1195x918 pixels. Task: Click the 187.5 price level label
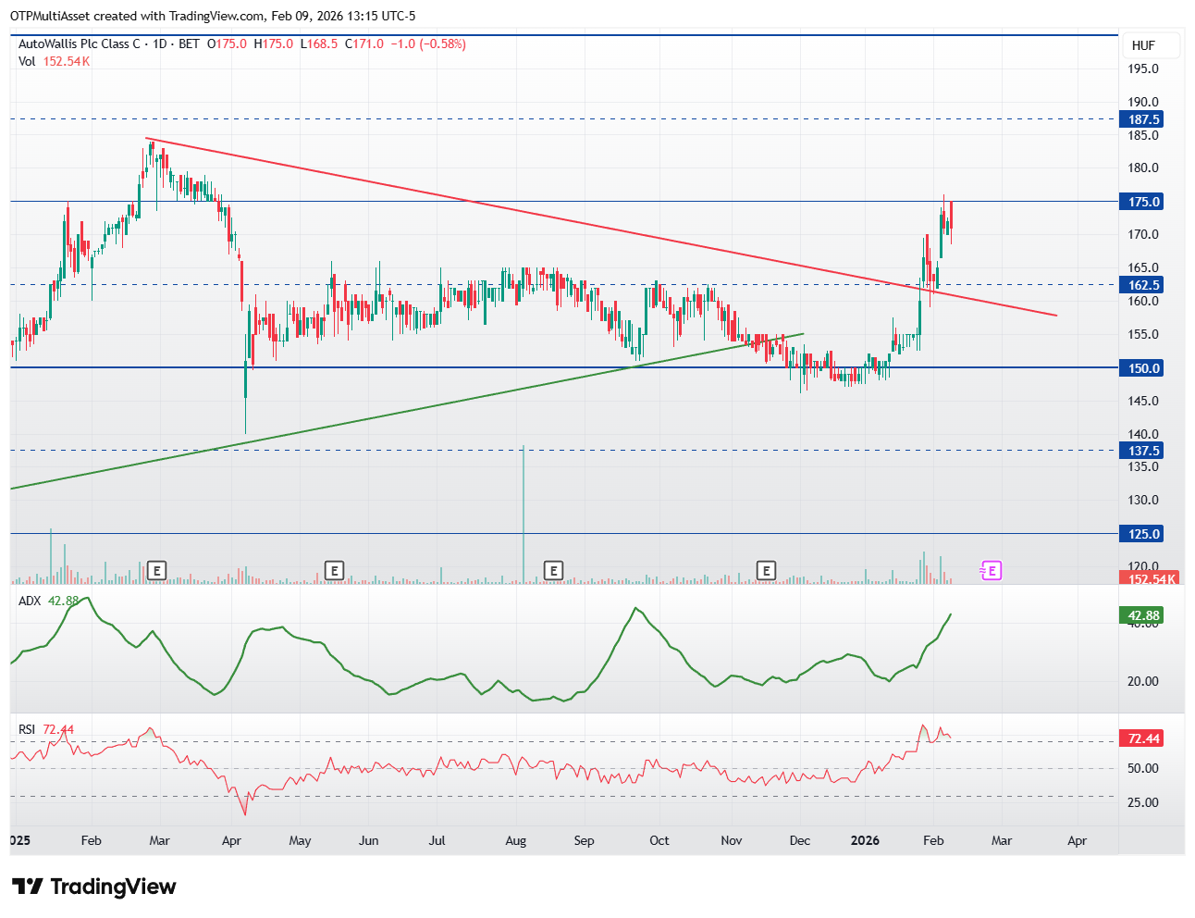1143,119
